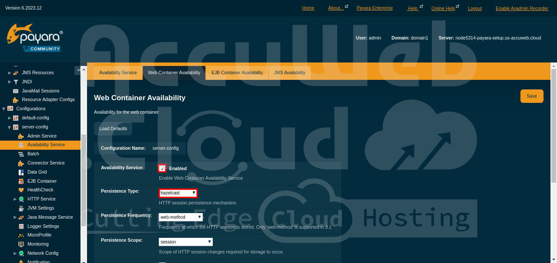Expand the JNDI node

click(10, 82)
